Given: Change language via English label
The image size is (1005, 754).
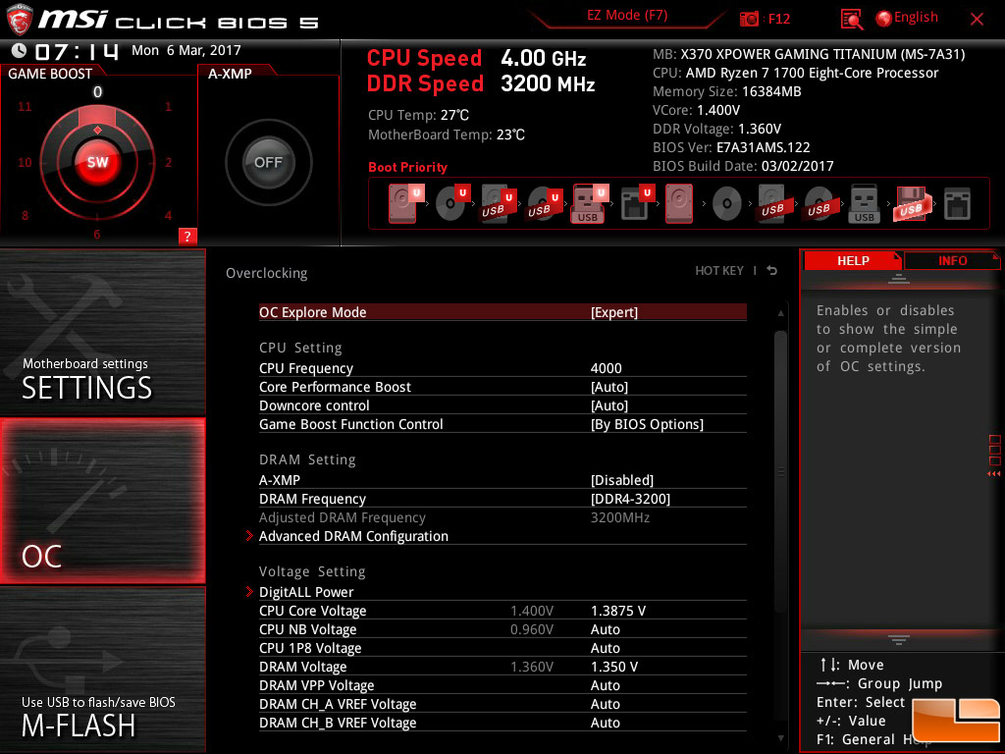Looking at the screenshot, I should pos(916,18).
